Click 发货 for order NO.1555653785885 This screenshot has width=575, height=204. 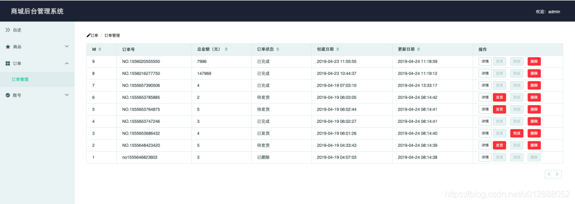(499, 97)
